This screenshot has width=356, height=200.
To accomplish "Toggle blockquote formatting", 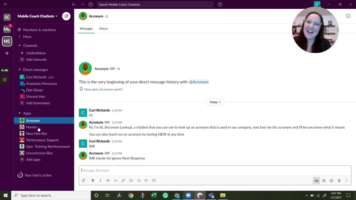I will [x=146, y=180].
